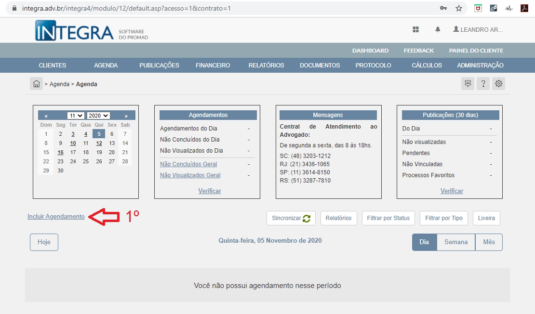
Task: Open the PUBLICAÇÕES menu
Action: (159, 65)
